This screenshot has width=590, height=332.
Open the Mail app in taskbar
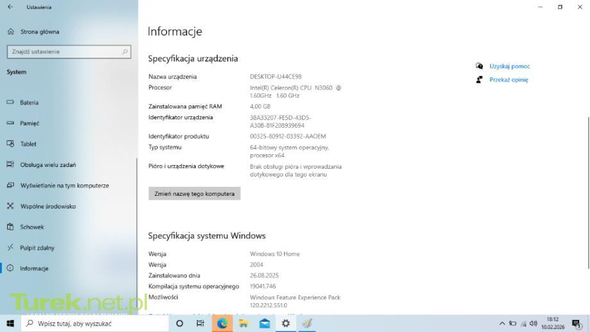click(x=264, y=324)
